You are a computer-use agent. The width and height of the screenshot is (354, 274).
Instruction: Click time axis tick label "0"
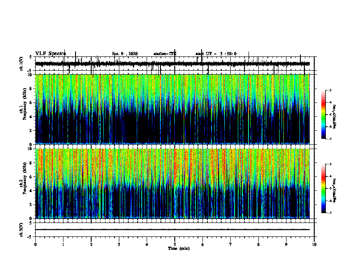click(35, 244)
